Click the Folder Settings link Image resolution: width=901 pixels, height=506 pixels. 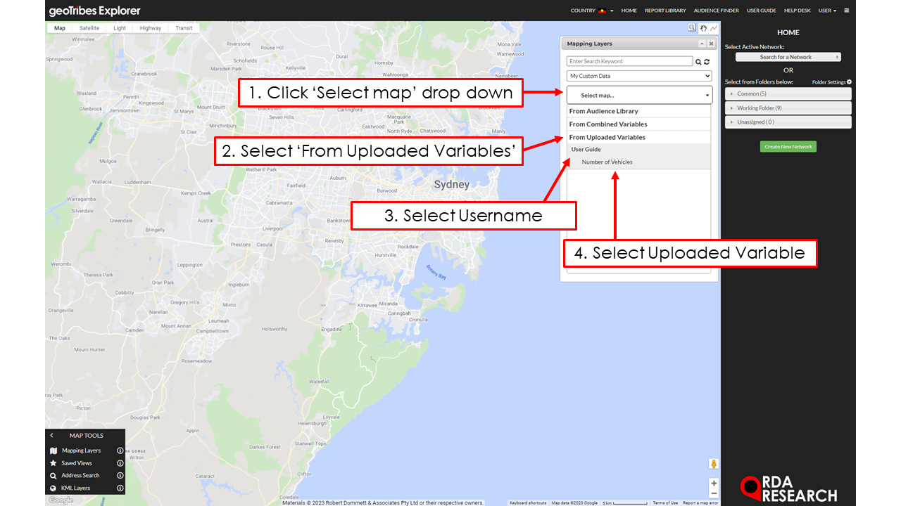(828, 82)
